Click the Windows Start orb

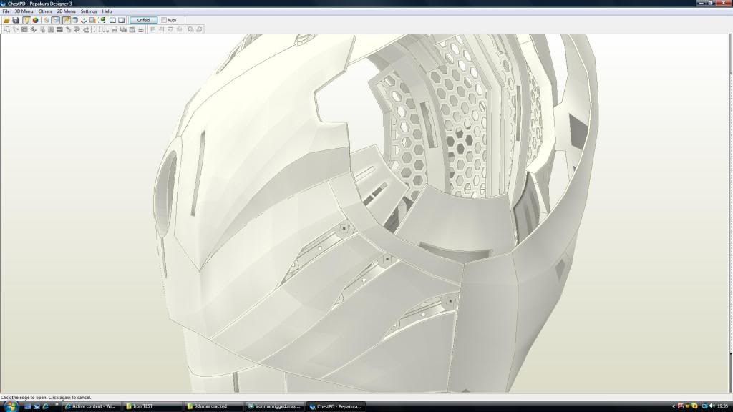point(10,406)
